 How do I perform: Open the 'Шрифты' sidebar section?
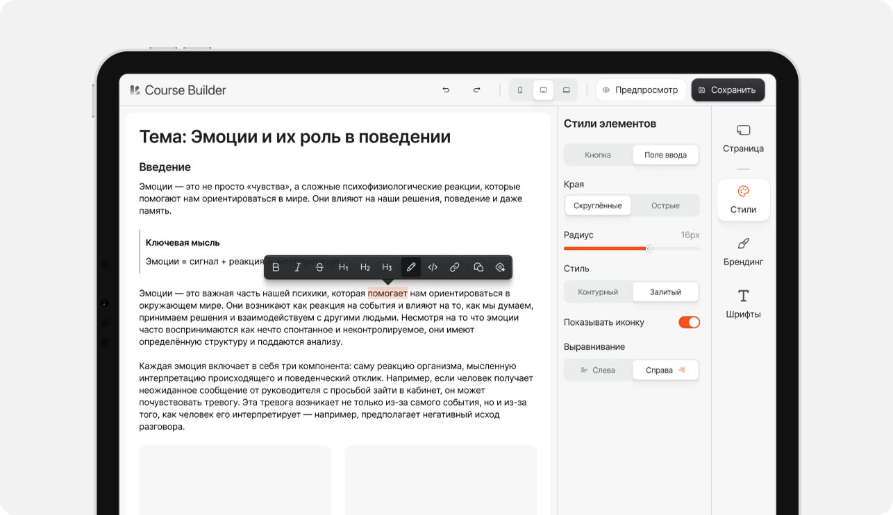pos(743,305)
